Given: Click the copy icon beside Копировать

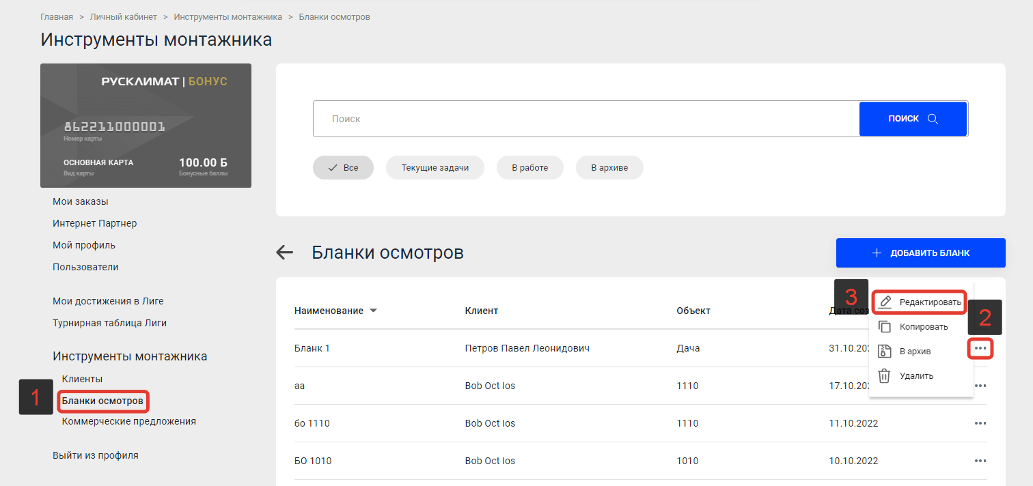Looking at the screenshot, I should pyautogui.click(x=885, y=326).
